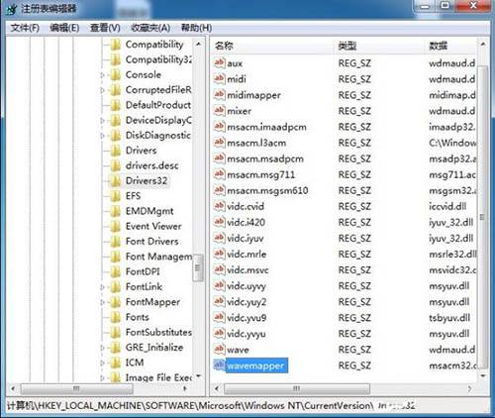This screenshot has width=495, height=418.
Task: Click the string icon beside wave
Action: pyautogui.click(x=219, y=349)
